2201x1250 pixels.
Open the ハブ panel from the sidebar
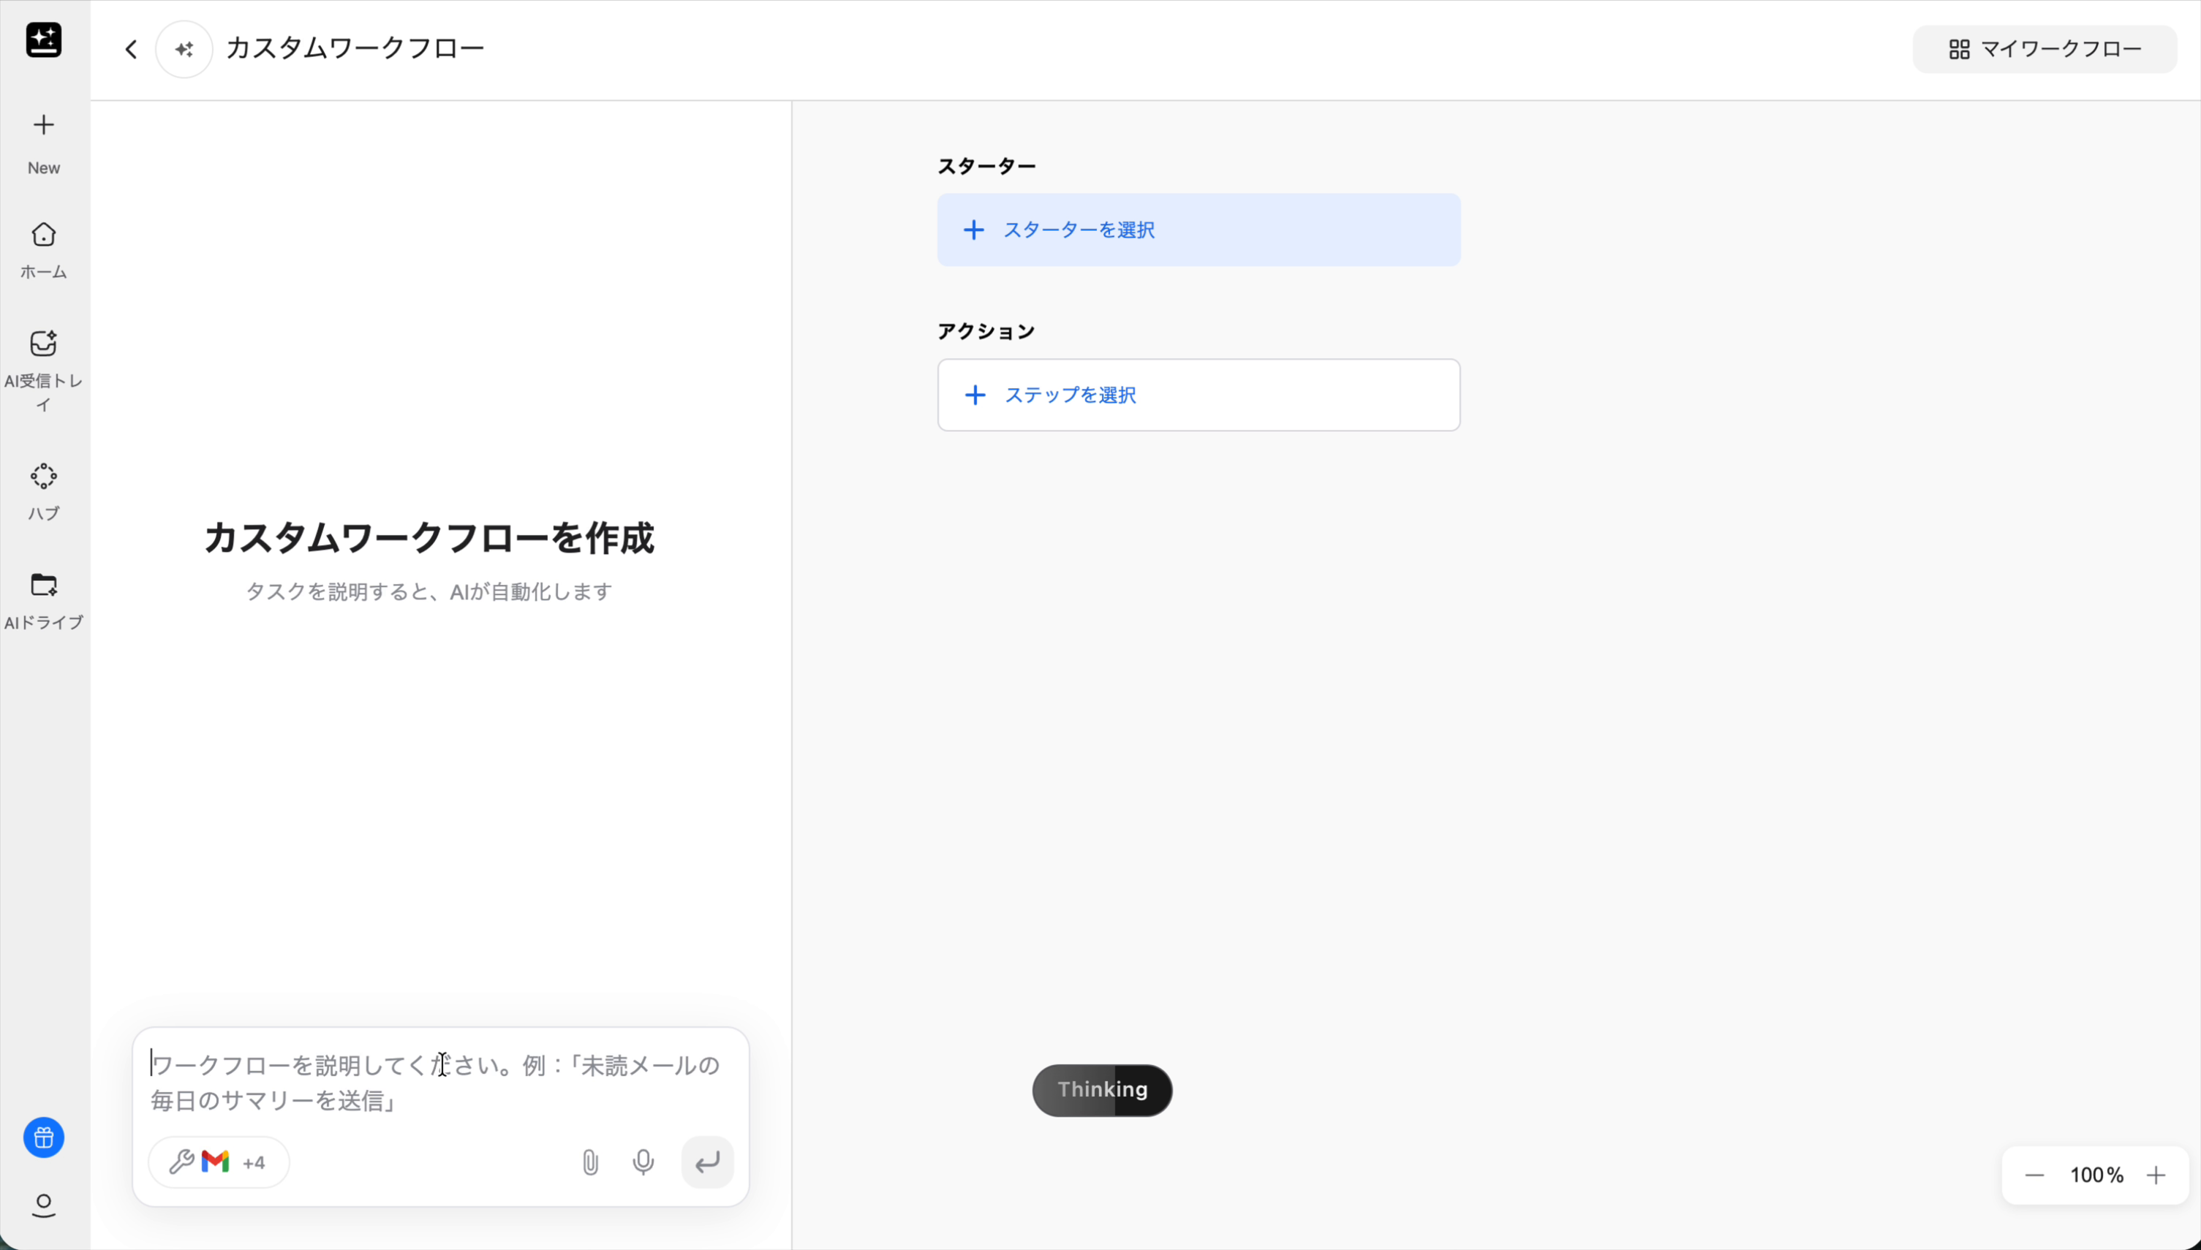tap(43, 489)
